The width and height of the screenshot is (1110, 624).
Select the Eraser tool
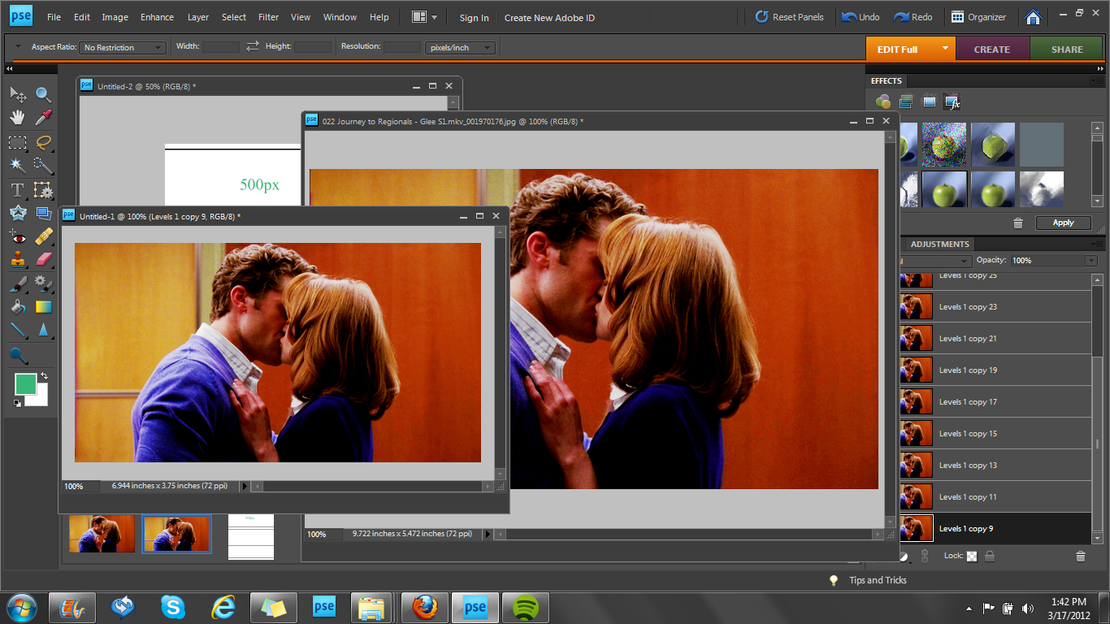[x=44, y=260]
